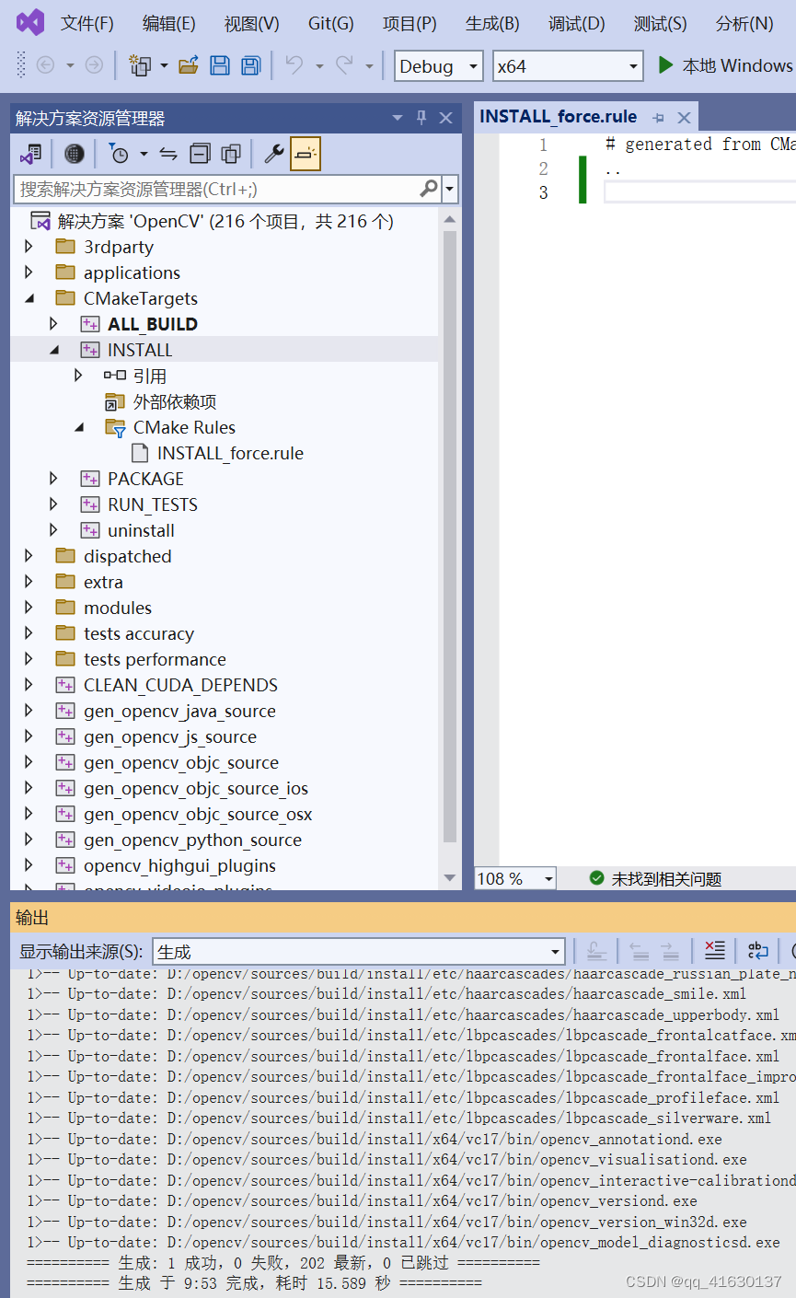Click the navigate forward arrow icon
Image resolution: width=796 pixels, height=1298 pixels.
pos(94,65)
